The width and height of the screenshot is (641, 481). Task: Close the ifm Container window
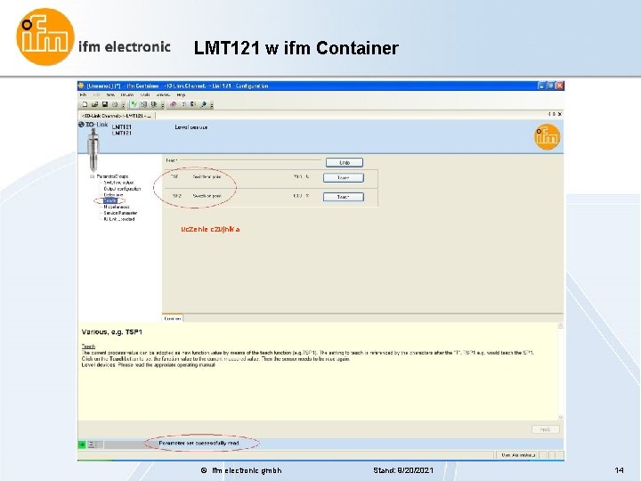[560, 86]
